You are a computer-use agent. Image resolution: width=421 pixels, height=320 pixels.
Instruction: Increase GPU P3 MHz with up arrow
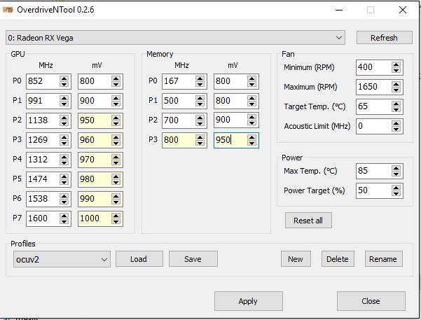pyautogui.click(x=64, y=137)
